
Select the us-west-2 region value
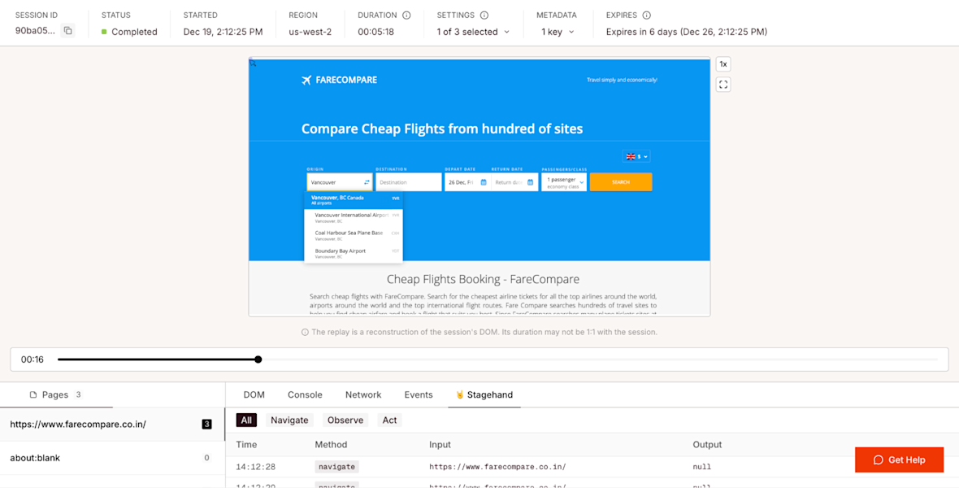(310, 32)
